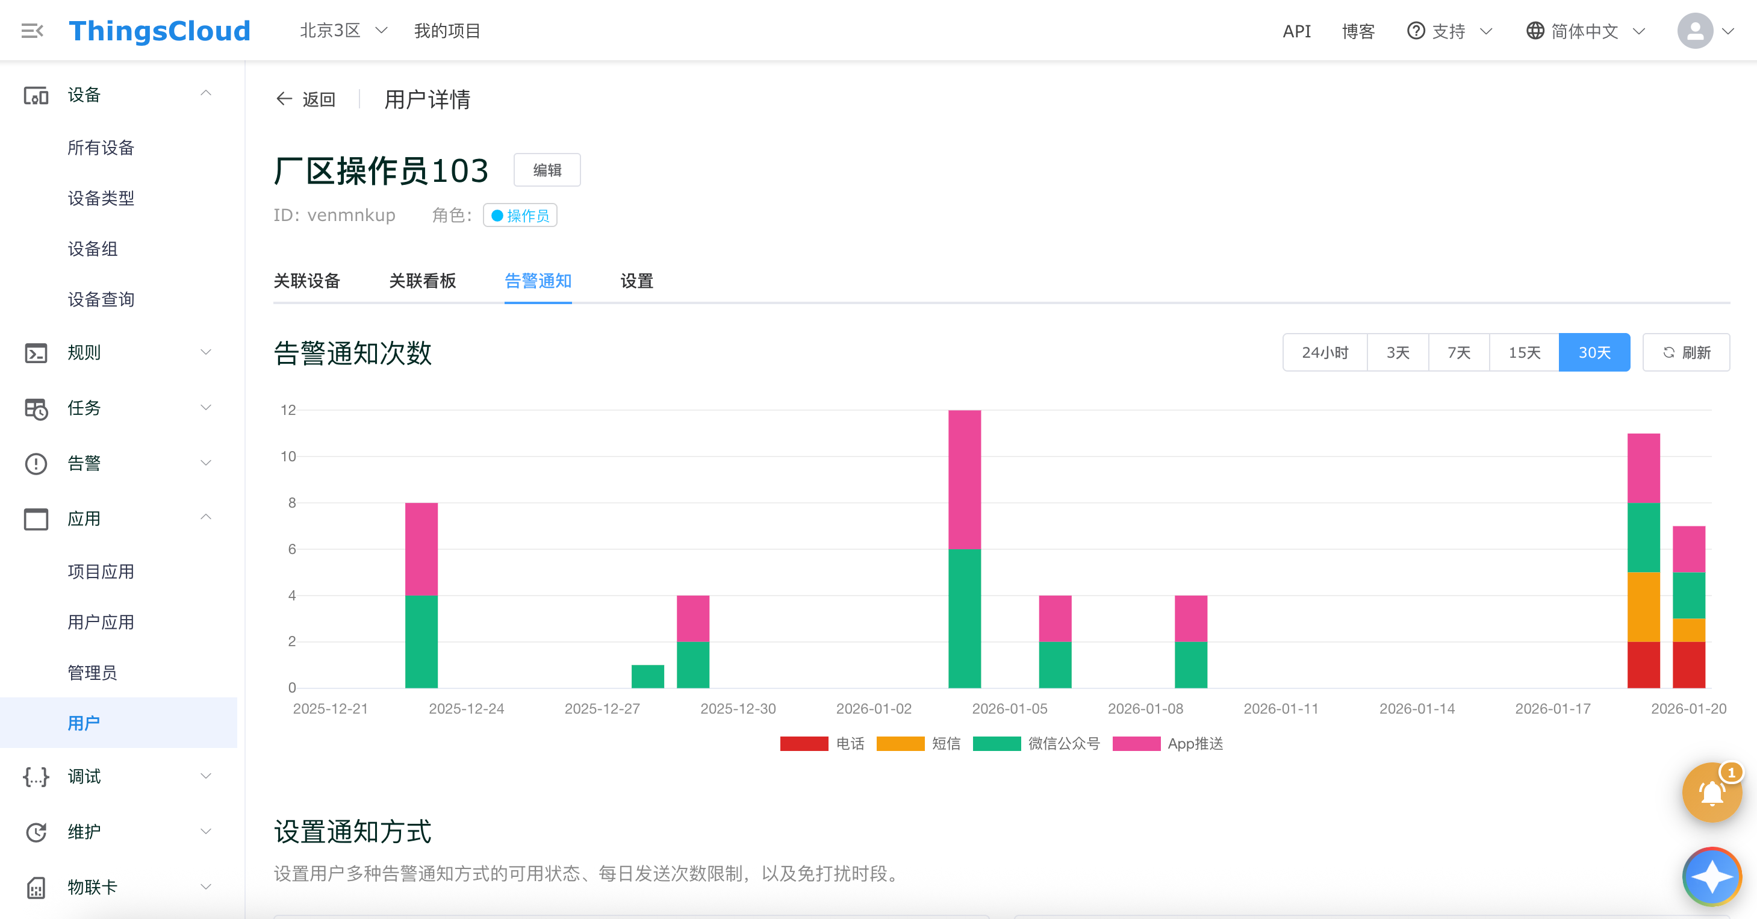This screenshot has height=919, width=1757.
Task: Click the user avatar icon
Action: [1695, 31]
